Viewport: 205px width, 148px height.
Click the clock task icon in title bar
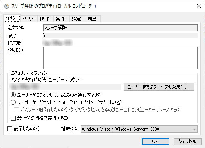[6, 6]
